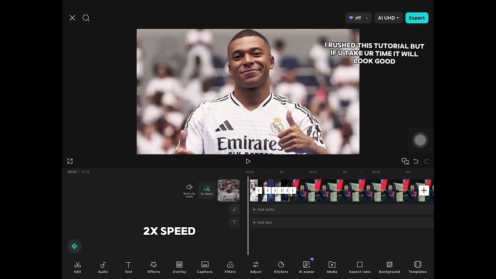Open the Edit scissors tool
The height and width of the screenshot is (279, 496).
click(77, 267)
